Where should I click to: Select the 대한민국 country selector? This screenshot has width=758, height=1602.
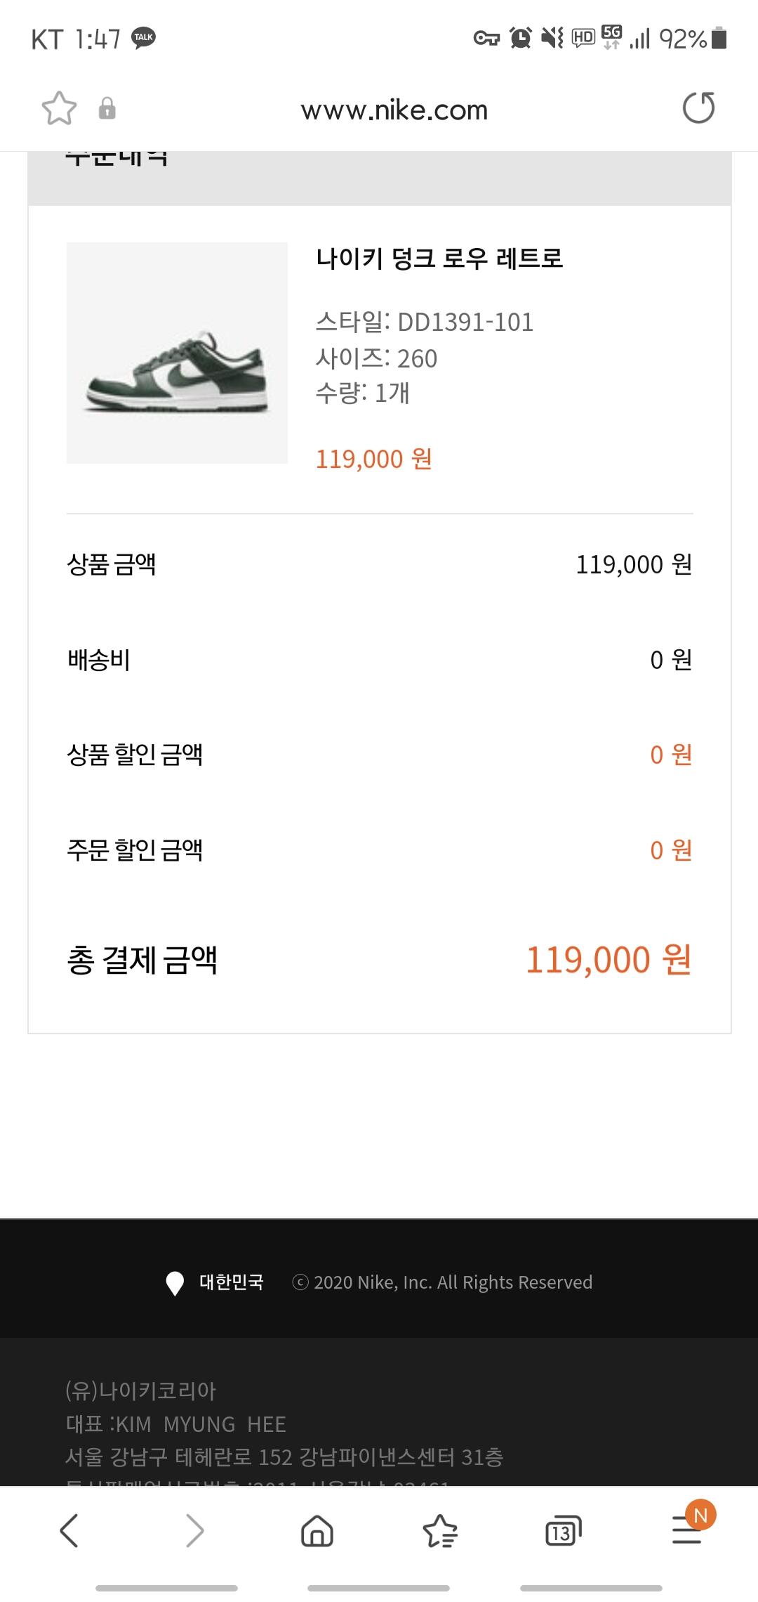(231, 1282)
